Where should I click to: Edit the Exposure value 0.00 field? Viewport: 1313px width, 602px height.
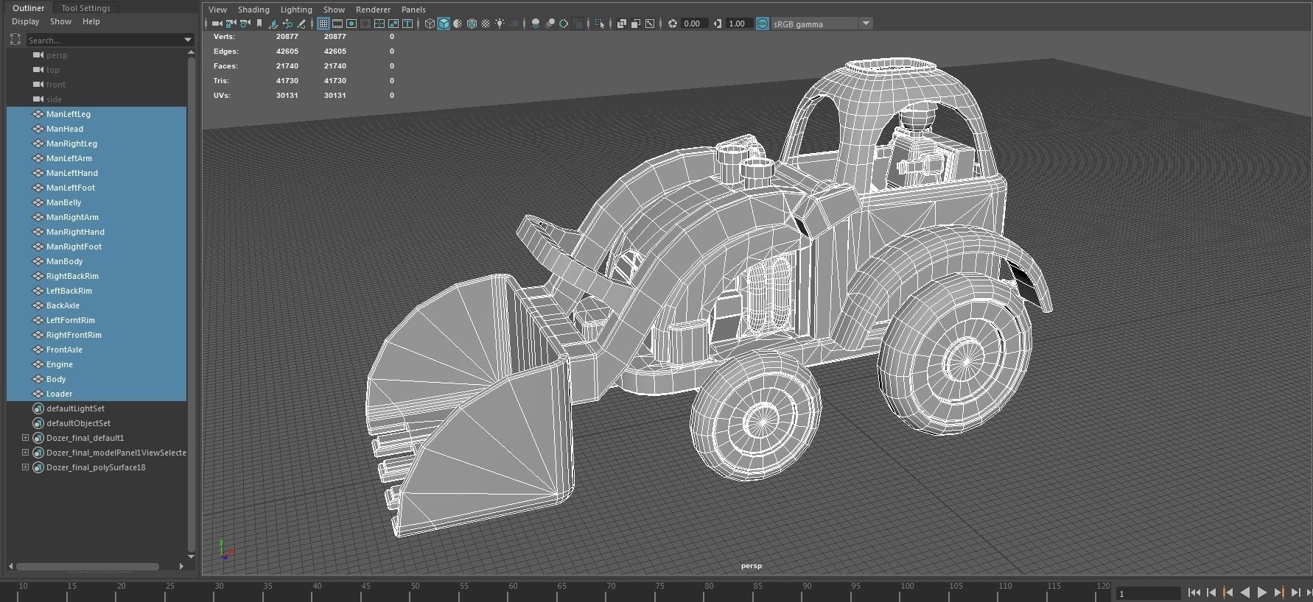point(693,24)
